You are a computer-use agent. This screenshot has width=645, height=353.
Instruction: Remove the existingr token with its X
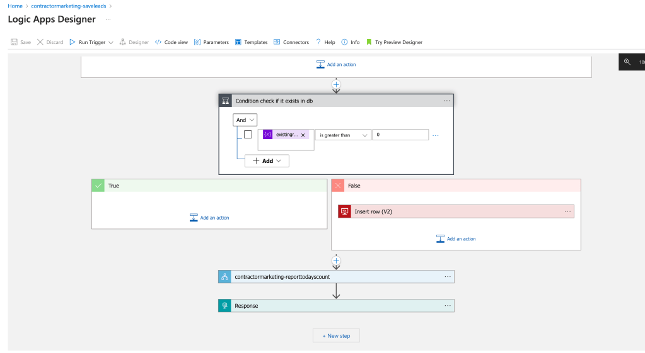coord(303,135)
